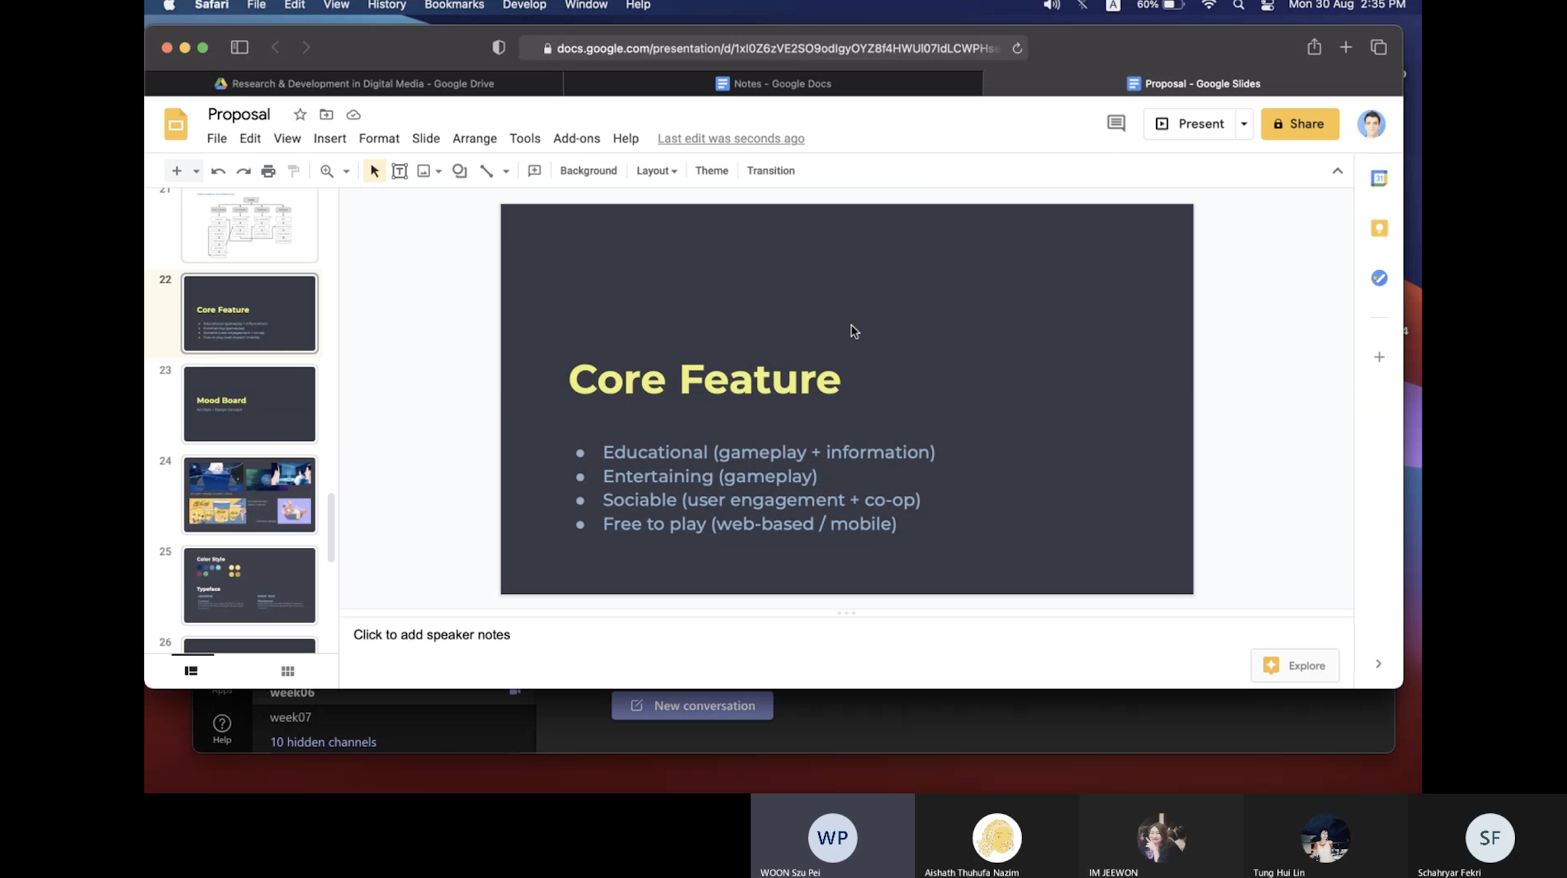This screenshot has height=878, width=1567.
Task: Open the Slide menu
Action: 426,139
